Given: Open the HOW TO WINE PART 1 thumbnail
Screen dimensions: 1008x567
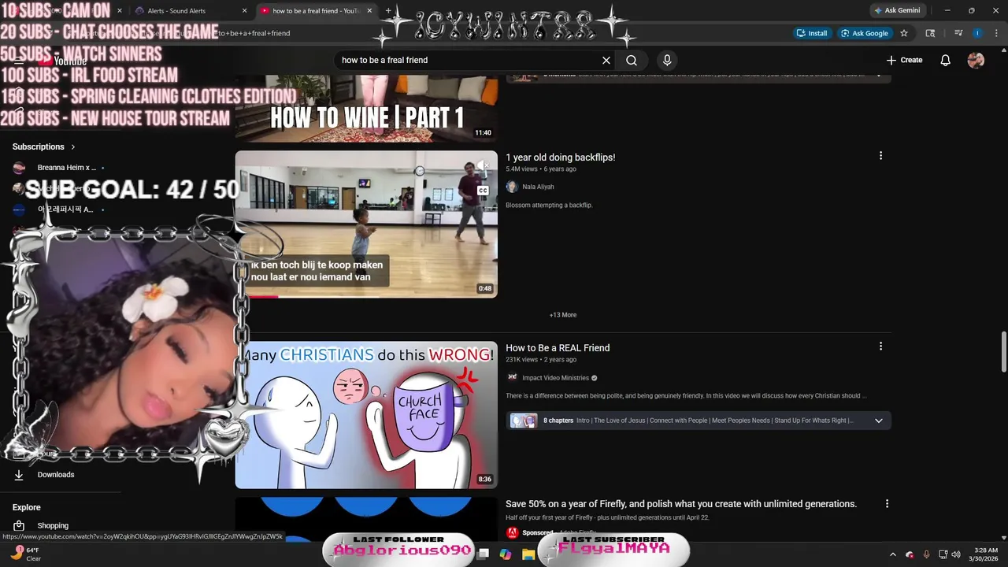Looking at the screenshot, I should tap(366, 109).
